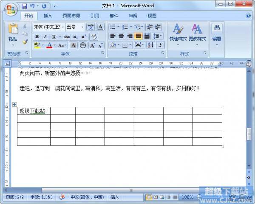The image size is (255, 204).
Task: Open the phonetic guide (wén) tool
Action: click(91, 27)
